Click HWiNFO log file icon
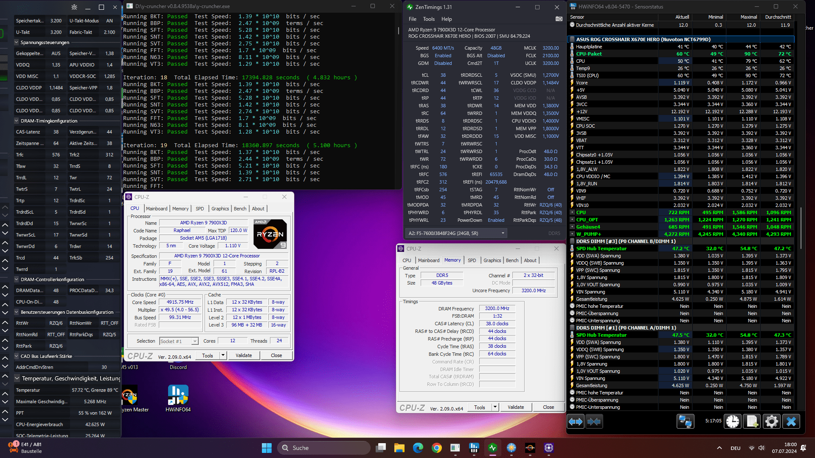The image size is (815, 458). tap(752, 422)
